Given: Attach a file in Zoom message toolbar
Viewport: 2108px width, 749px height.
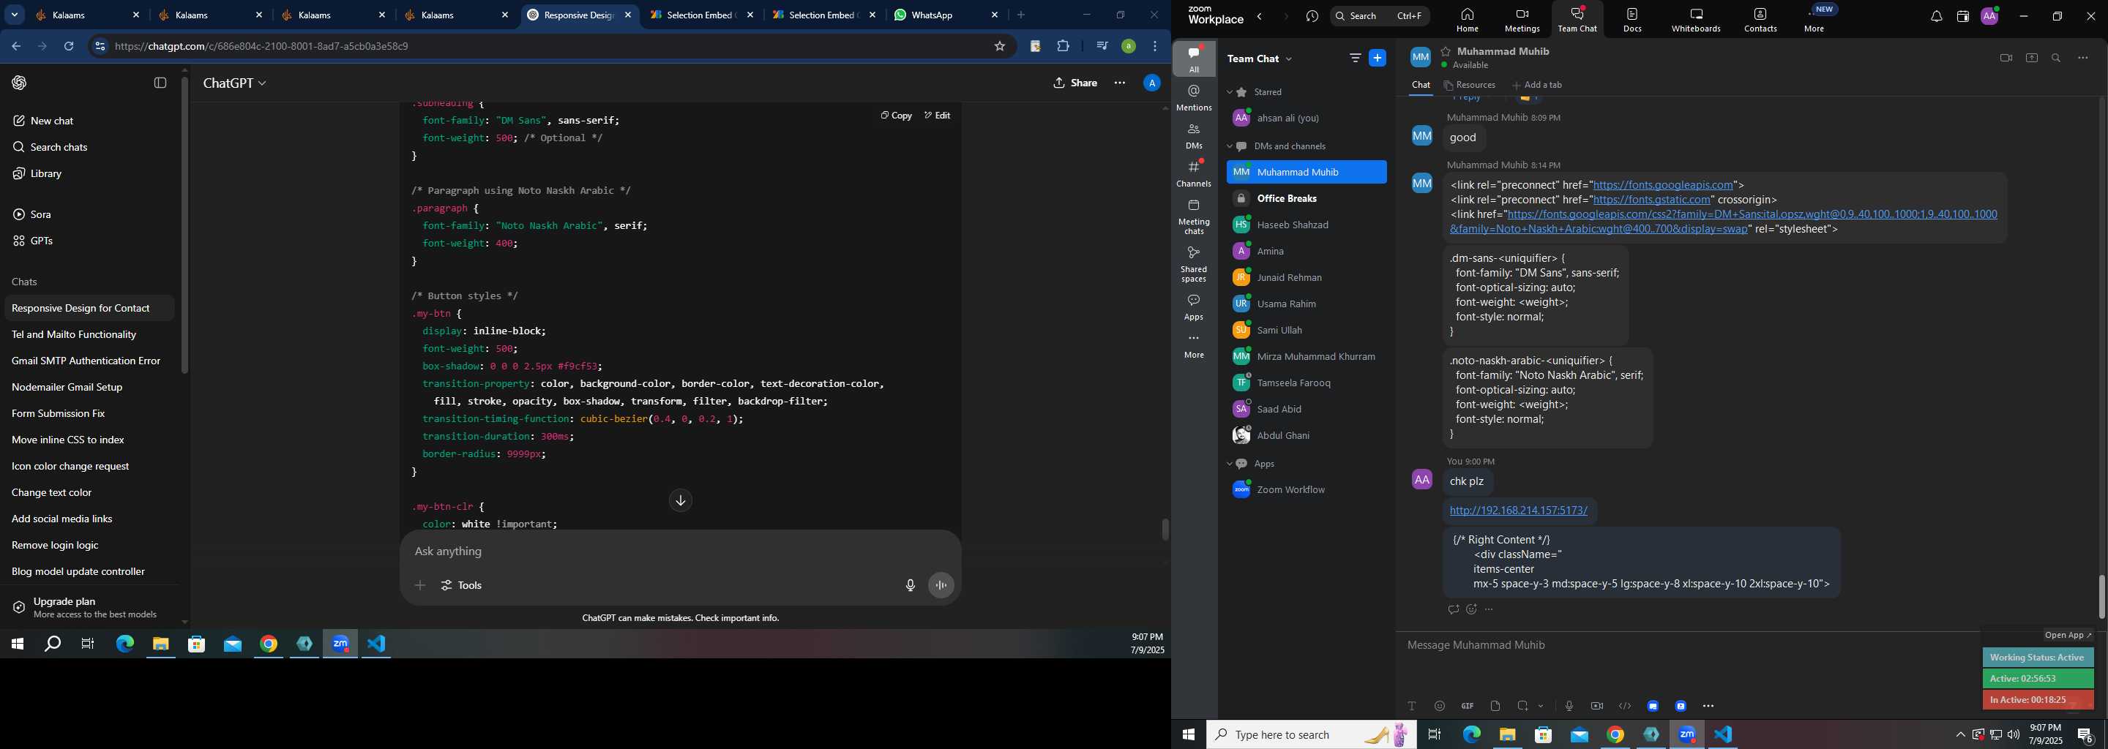Looking at the screenshot, I should (x=1495, y=706).
